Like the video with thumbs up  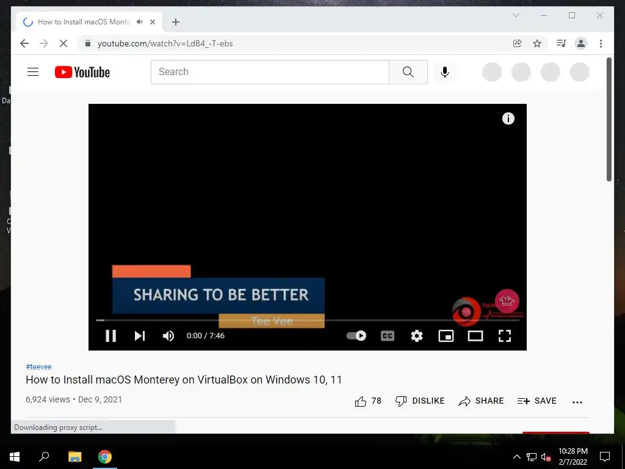click(368, 401)
